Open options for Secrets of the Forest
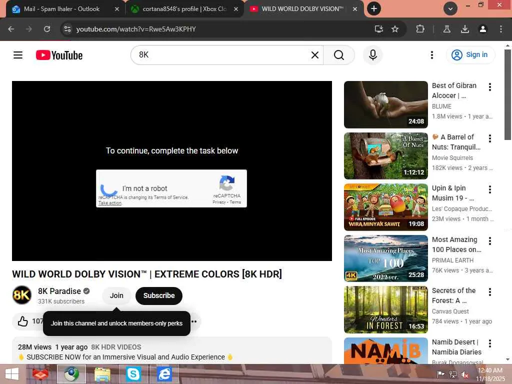Viewport: 512px width, 384px height. [490, 292]
